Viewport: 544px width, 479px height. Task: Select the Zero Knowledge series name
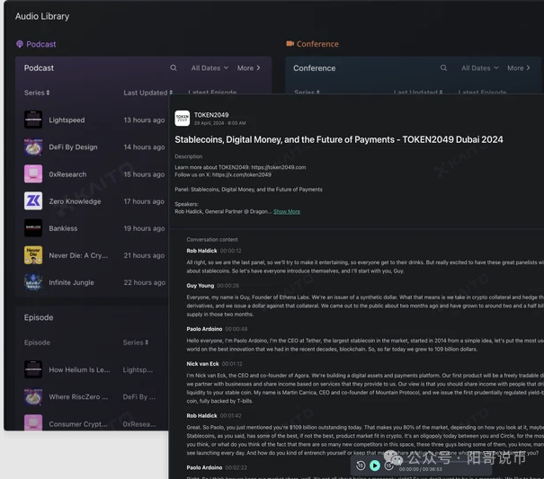75,201
